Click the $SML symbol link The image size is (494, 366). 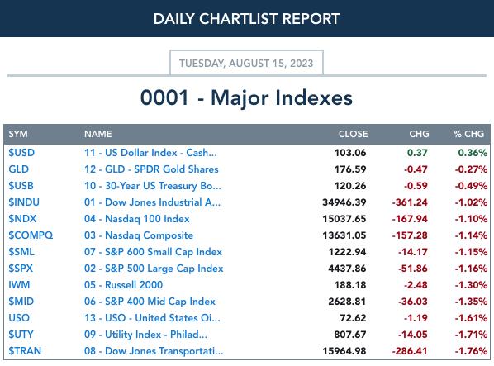pos(21,252)
